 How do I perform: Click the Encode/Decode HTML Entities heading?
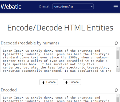(60, 28)
